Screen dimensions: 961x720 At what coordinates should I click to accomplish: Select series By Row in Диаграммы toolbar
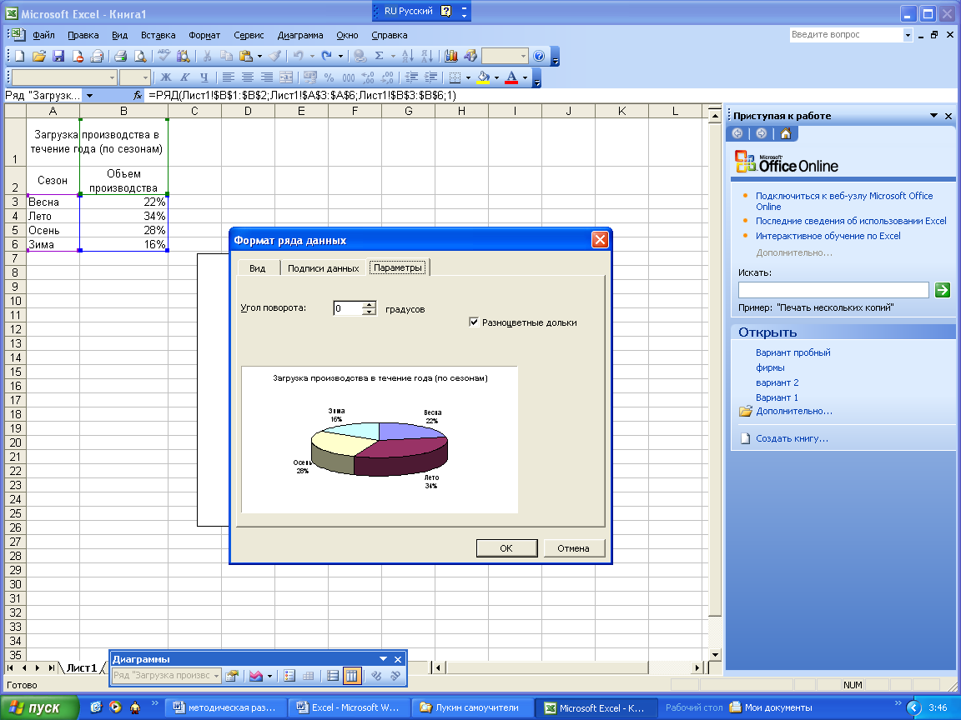pyautogui.click(x=333, y=676)
